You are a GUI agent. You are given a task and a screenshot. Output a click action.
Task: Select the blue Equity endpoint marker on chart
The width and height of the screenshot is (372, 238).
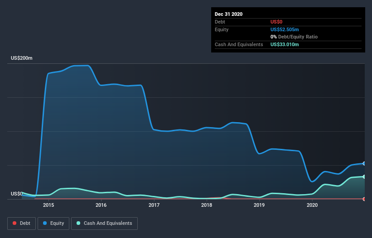click(x=364, y=163)
